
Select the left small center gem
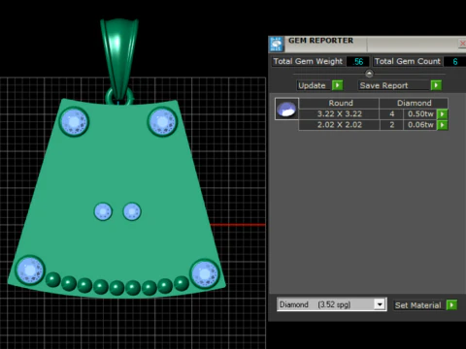click(103, 211)
